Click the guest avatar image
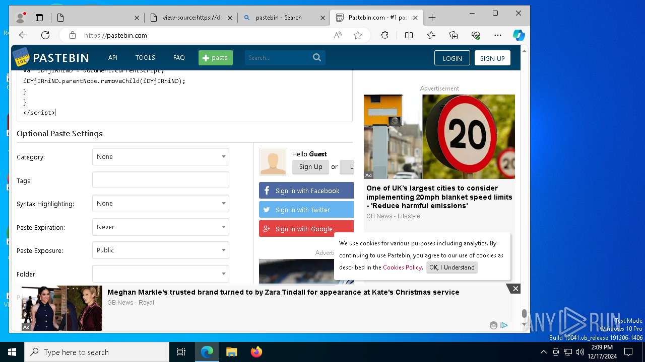Viewport: 645px width, 362px height. [x=273, y=162]
